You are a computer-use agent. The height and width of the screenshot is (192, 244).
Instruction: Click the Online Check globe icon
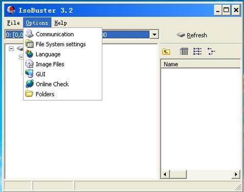pyautogui.click(x=29, y=84)
